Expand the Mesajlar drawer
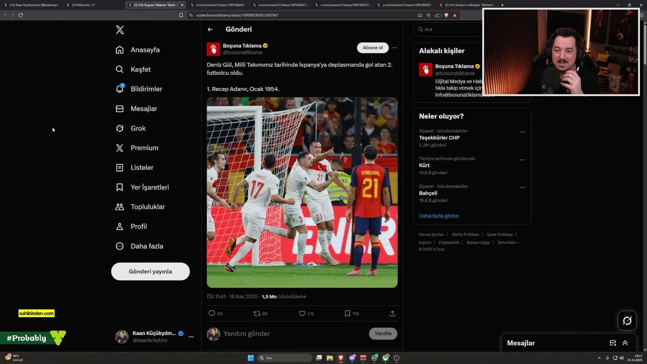The height and width of the screenshot is (364, 647). point(625,343)
